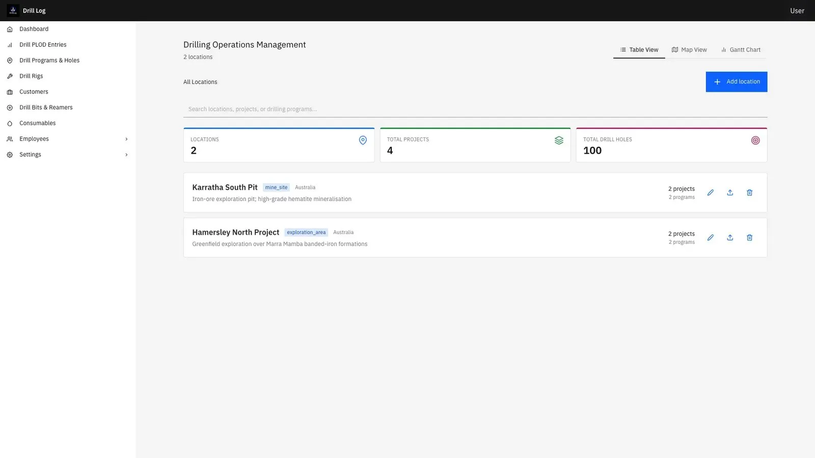Click upload icon for Karratha South Pit
The width and height of the screenshot is (815, 458).
pos(730,192)
